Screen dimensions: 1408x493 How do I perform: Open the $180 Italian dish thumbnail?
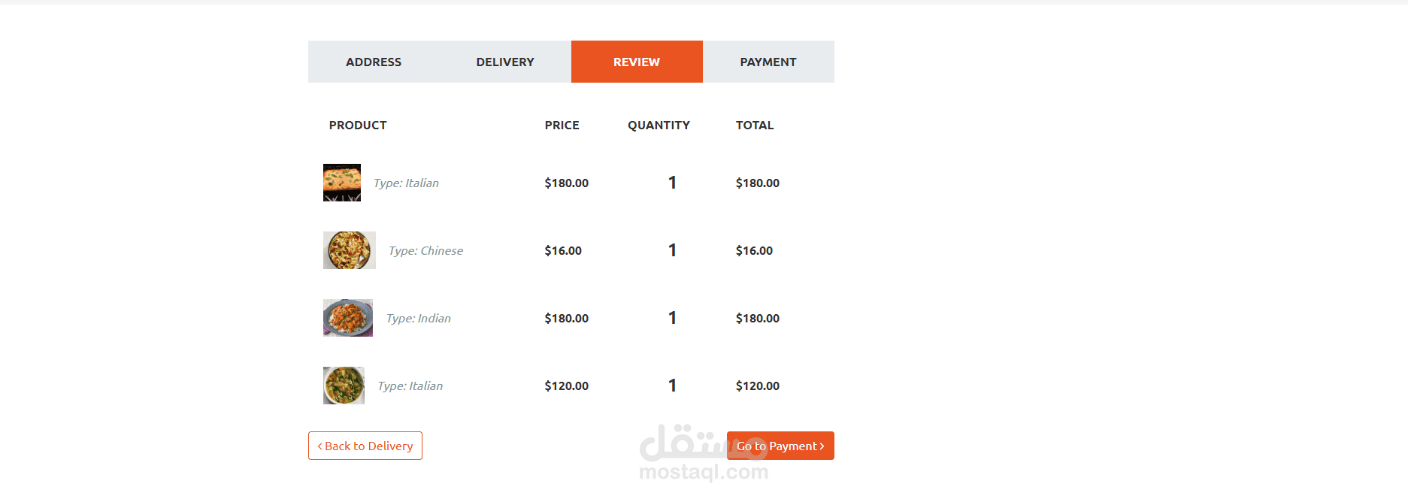coord(342,183)
